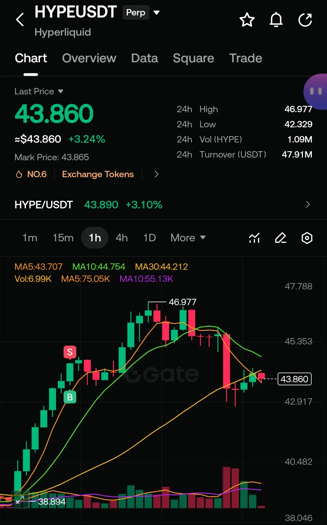Go back using the left arrow icon
The image size is (327, 525).
(20, 20)
